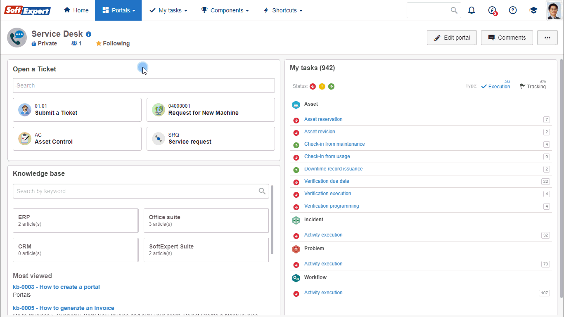Open Verification execution tasks
This screenshot has width=564, height=317.
coord(328,194)
